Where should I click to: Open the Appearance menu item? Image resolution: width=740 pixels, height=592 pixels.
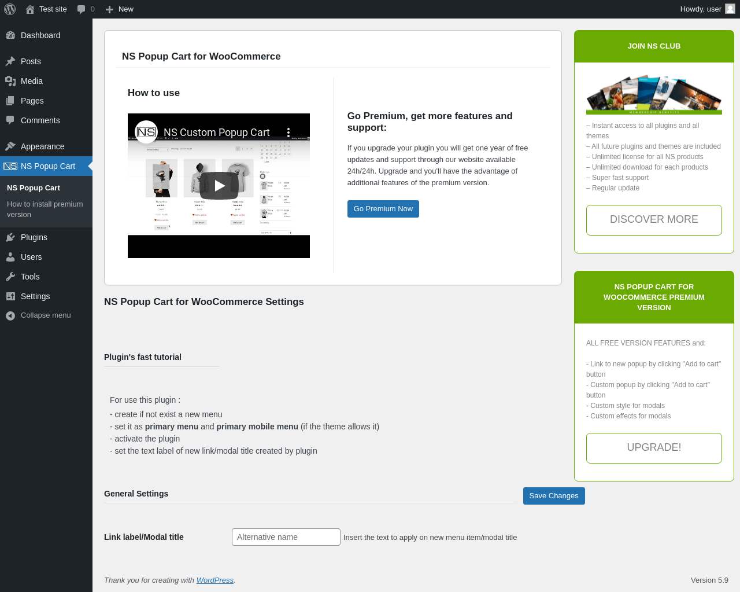46,146
